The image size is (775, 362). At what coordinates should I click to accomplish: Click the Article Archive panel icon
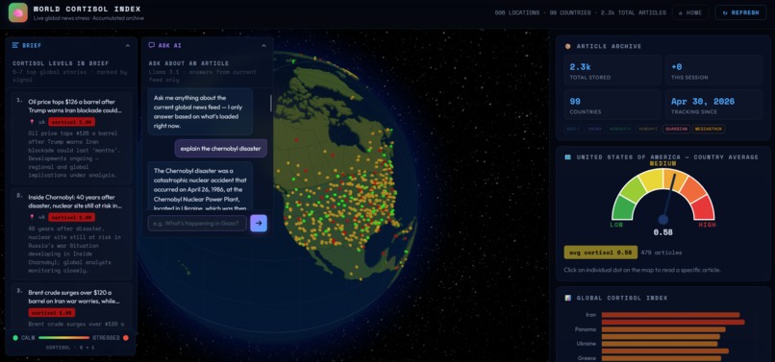[x=568, y=46]
